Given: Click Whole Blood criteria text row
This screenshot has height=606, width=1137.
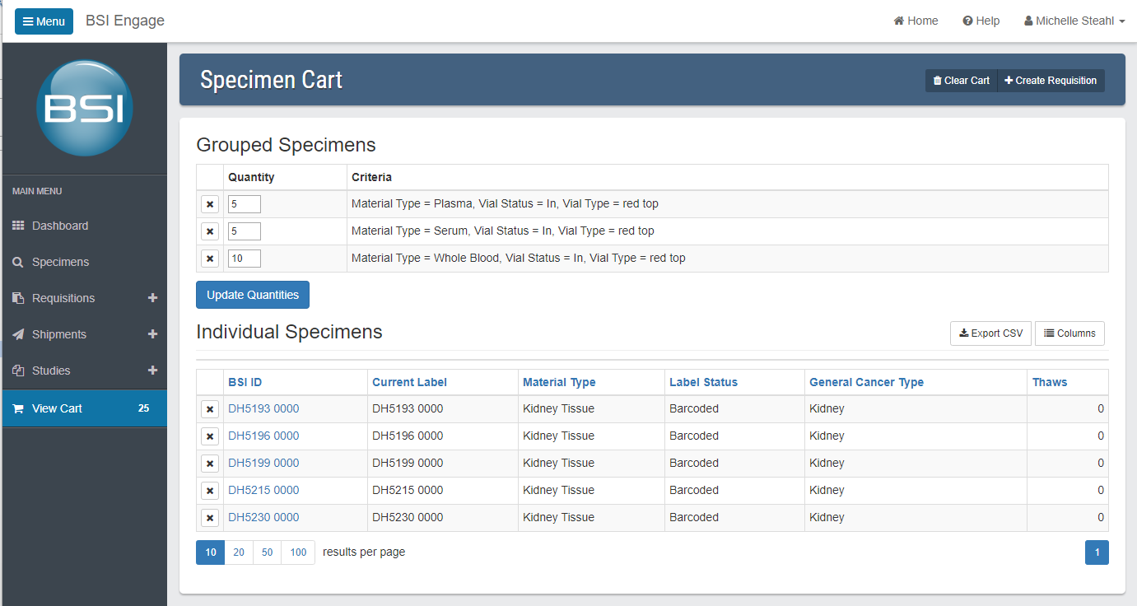Looking at the screenshot, I should (x=519, y=258).
